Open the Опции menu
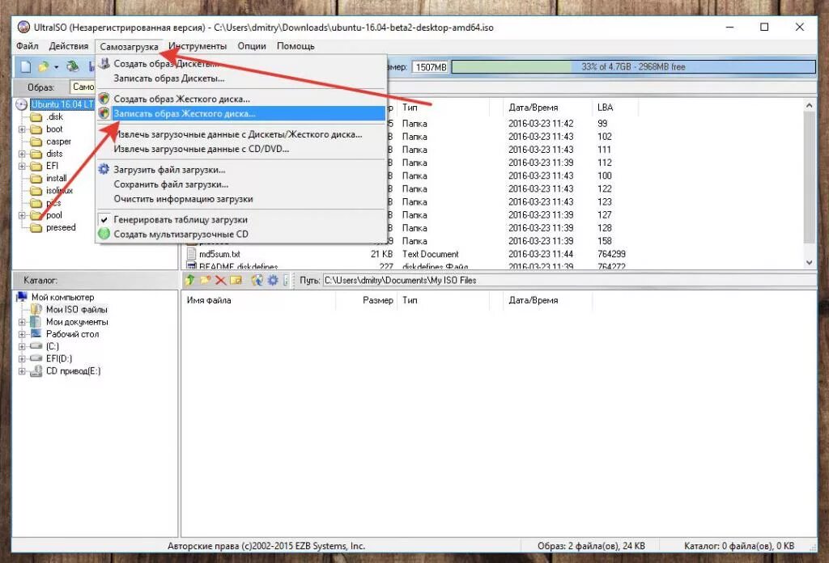Image resolution: width=829 pixels, height=563 pixels. (x=252, y=46)
